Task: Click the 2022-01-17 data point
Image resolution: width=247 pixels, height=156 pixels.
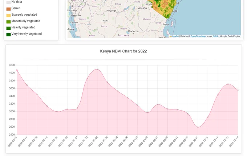Action: pos(27,85)
